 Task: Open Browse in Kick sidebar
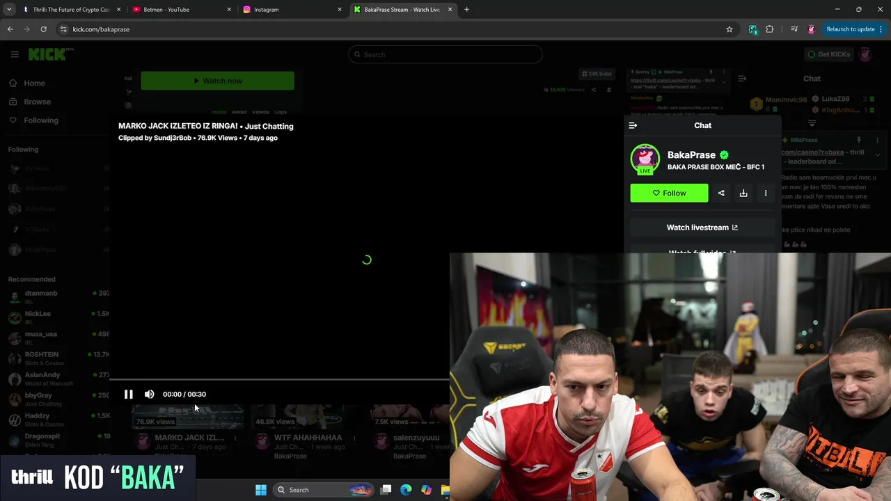pyautogui.click(x=30, y=102)
